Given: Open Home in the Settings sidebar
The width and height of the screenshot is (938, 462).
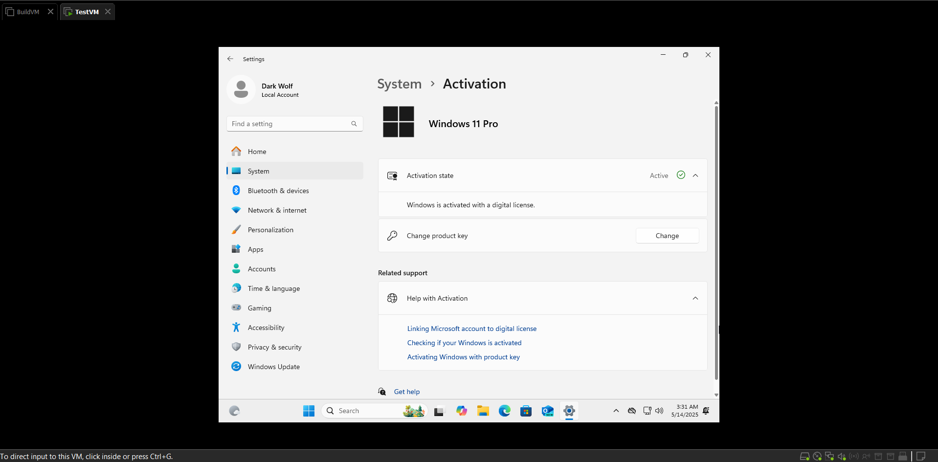Looking at the screenshot, I should (x=295, y=152).
